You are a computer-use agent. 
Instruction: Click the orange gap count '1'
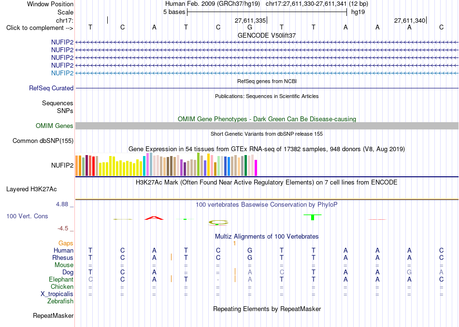tap(234, 243)
